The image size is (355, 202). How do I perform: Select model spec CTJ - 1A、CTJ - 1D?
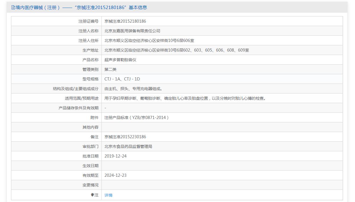[x=122, y=79]
